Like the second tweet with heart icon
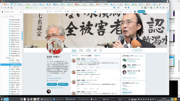 91,77
